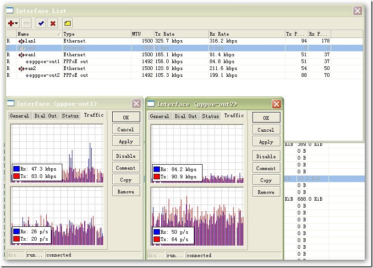Open General tab in pppoe-out2 dialog
The height and width of the screenshot is (268, 373).
(x=159, y=116)
